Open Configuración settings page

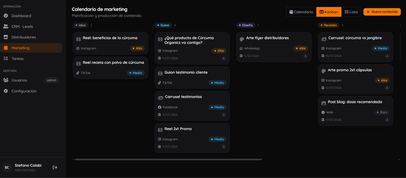click(31, 91)
